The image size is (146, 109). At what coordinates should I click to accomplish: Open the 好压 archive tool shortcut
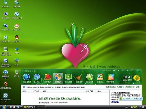(x=17, y=62)
